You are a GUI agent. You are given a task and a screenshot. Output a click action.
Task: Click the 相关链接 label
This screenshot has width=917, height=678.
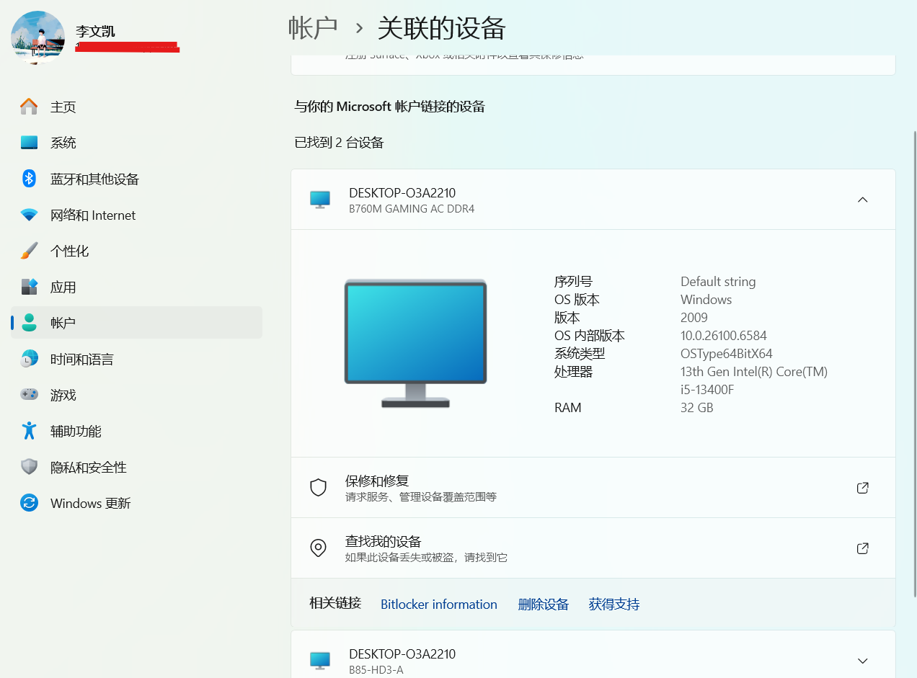click(335, 604)
